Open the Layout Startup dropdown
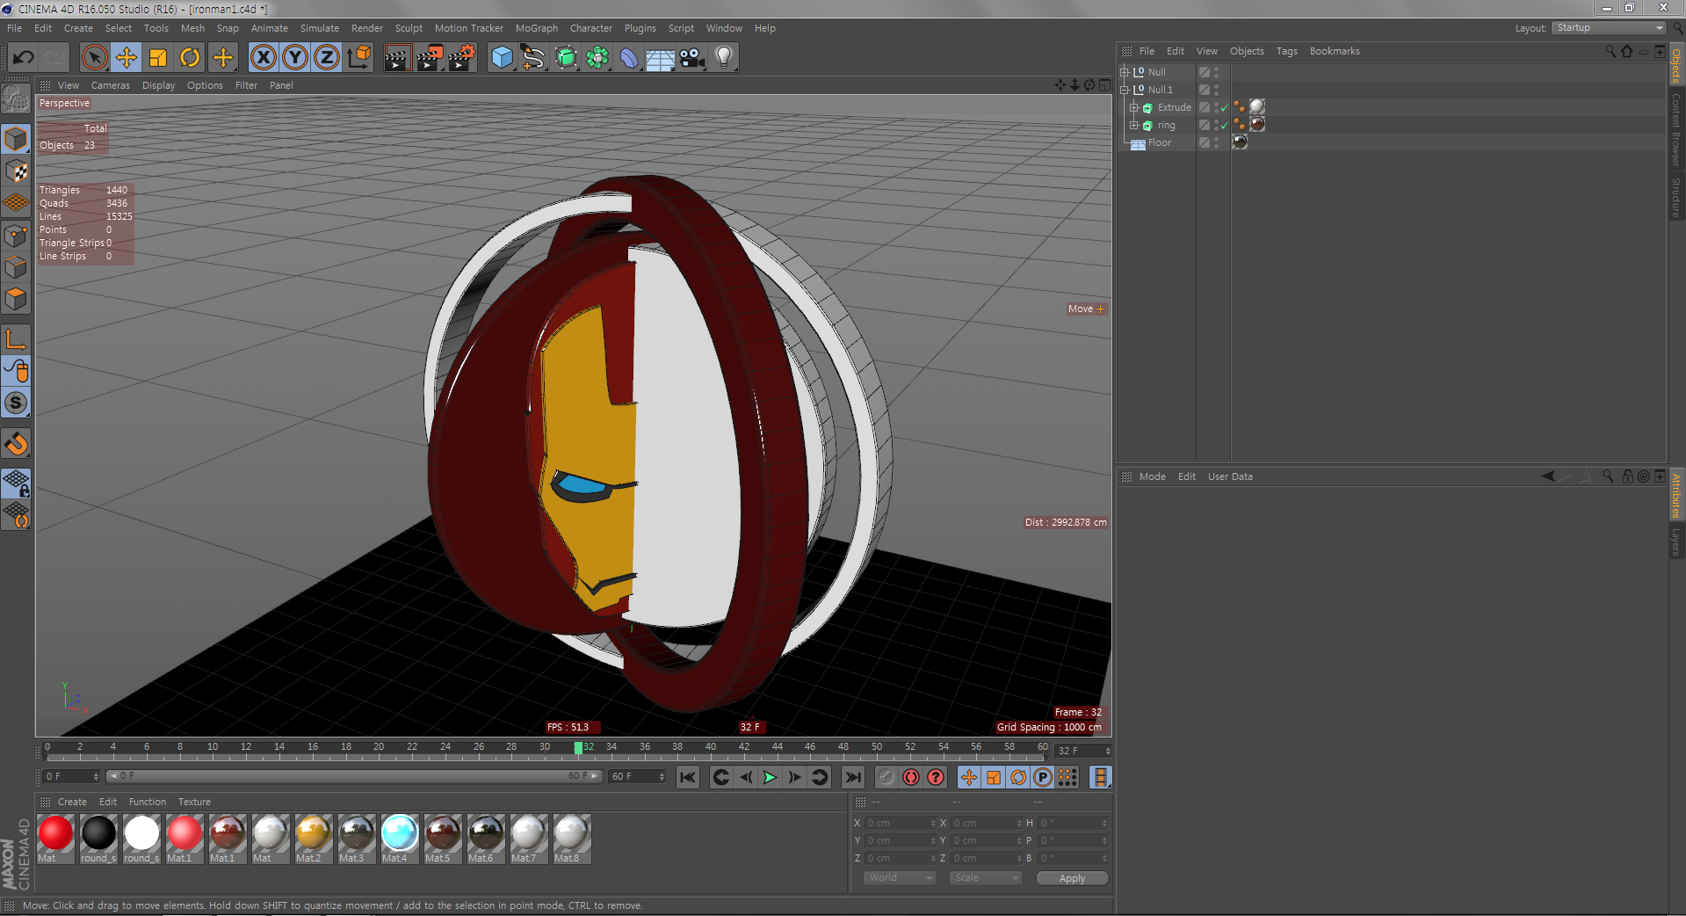Viewport: 1686px width, 916px height. 1609,28
